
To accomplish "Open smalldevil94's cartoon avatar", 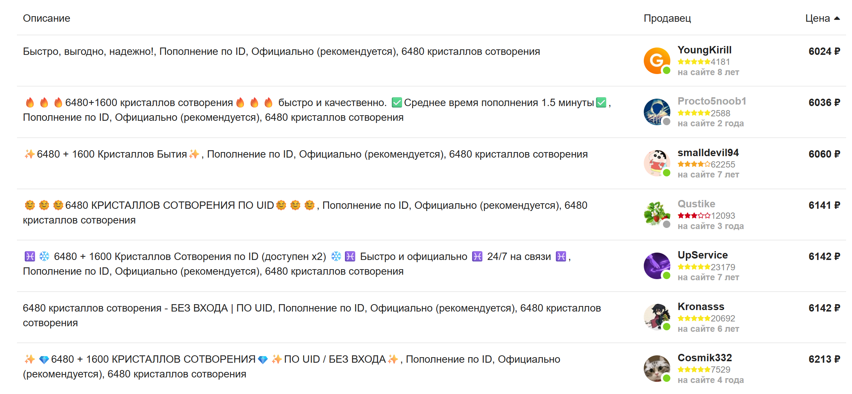I will tap(657, 163).
